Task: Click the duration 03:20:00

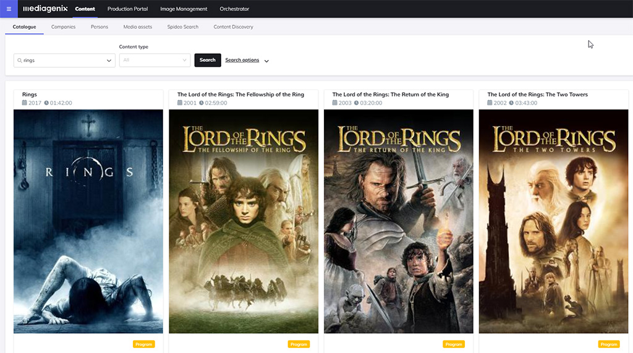Action: [371, 103]
